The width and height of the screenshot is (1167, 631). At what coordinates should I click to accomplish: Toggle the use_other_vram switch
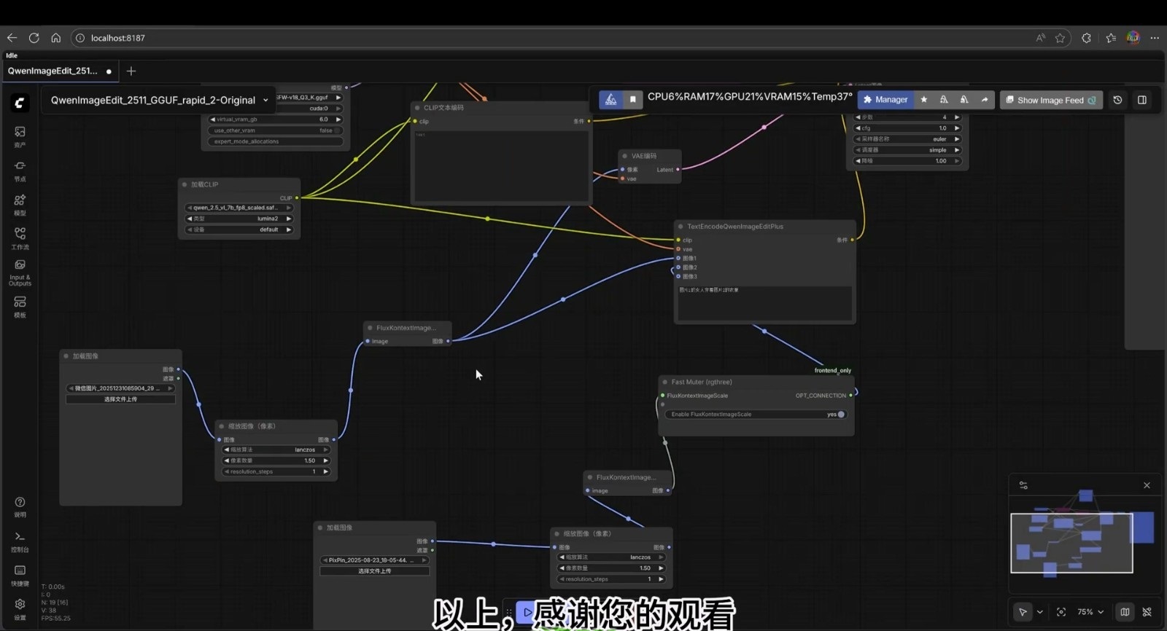click(337, 130)
